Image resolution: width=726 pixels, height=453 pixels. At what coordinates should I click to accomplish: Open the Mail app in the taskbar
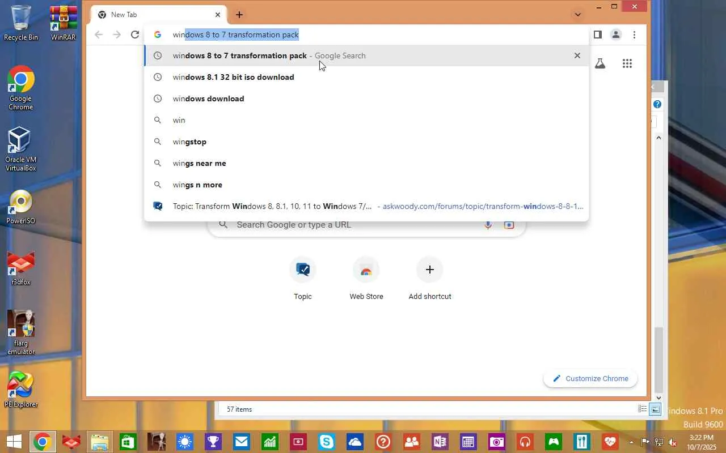(x=241, y=442)
